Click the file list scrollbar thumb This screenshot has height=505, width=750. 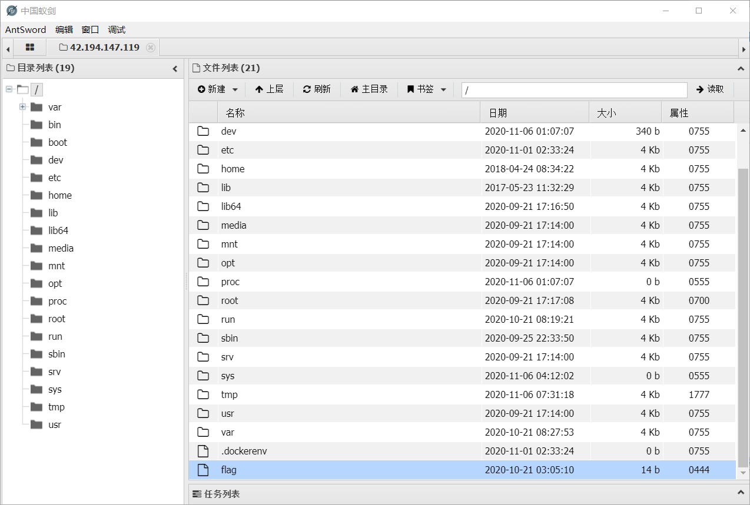coord(743,317)
